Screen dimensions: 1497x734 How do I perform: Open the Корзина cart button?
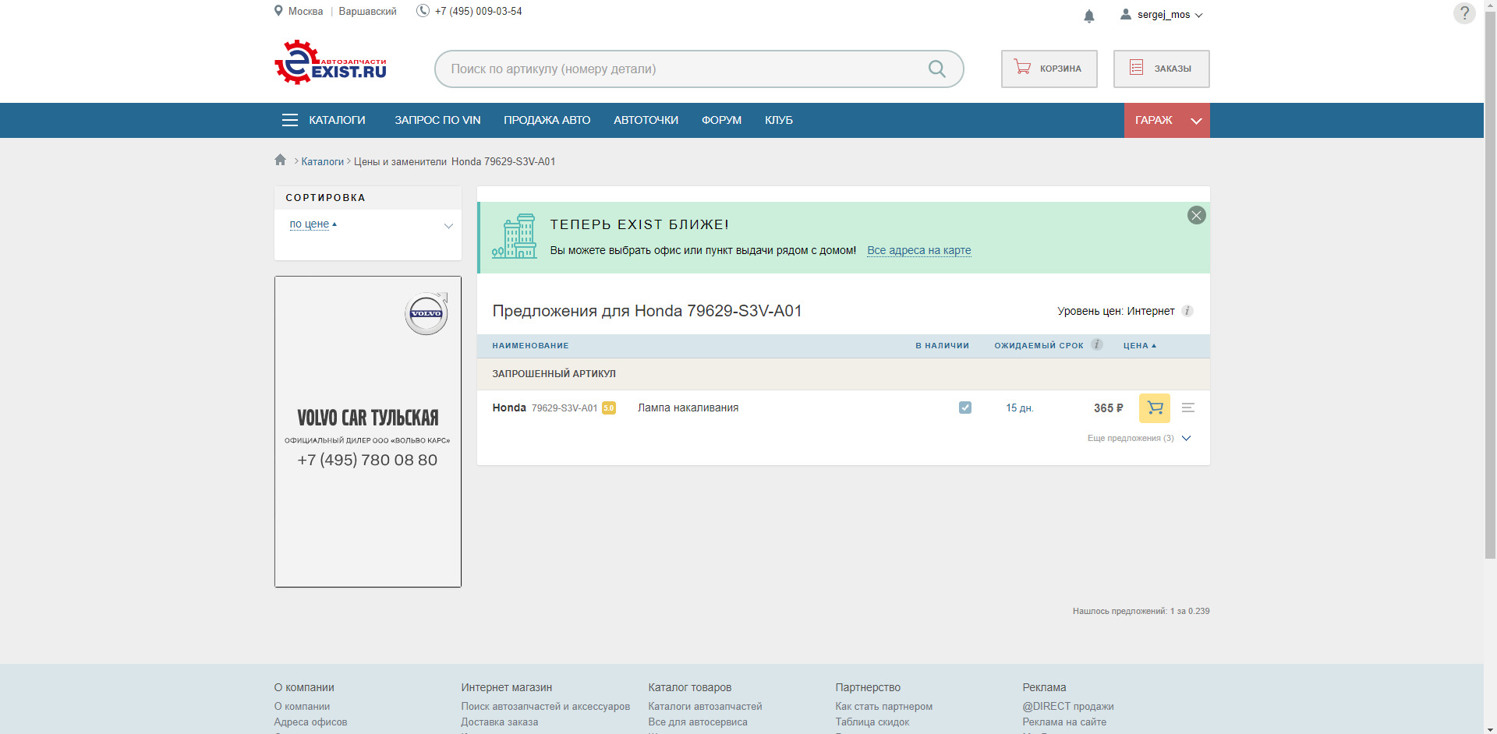[1049, 69]
